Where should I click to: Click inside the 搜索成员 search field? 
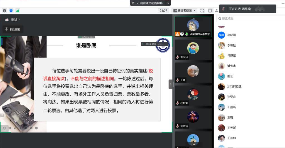[250, 18]
